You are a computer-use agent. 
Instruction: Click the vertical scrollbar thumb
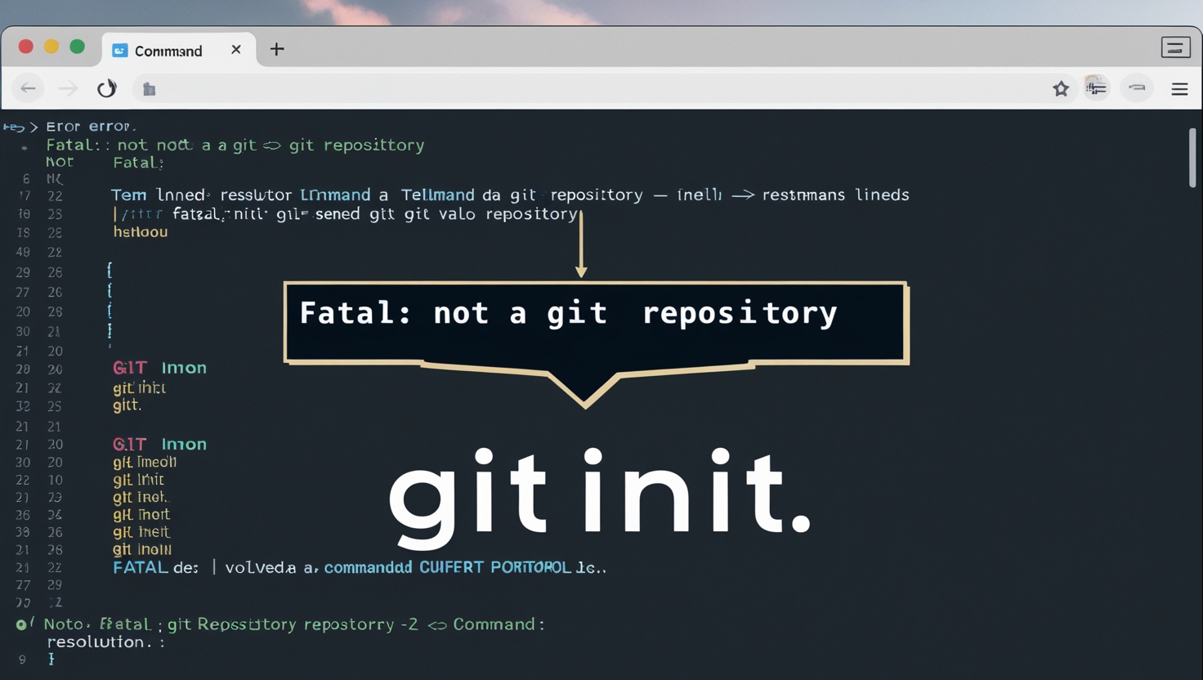point(1192,158)
